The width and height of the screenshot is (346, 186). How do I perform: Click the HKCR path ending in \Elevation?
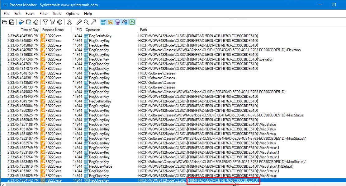click(x=206, y=59)
